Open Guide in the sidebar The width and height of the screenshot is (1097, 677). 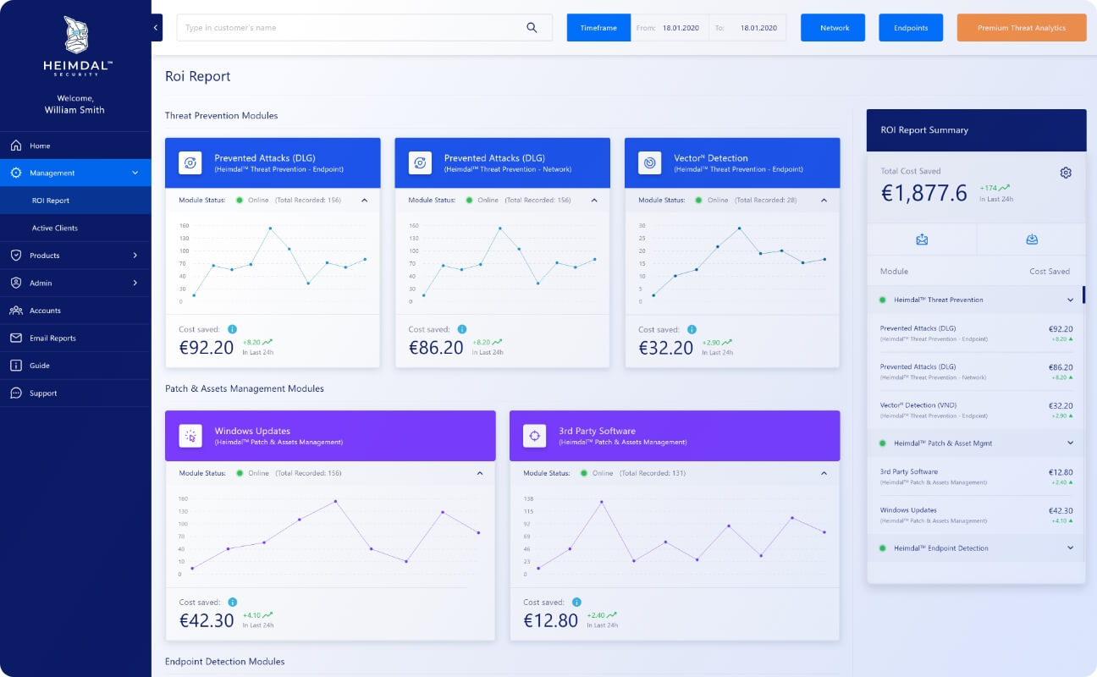[x=75, y=366]
